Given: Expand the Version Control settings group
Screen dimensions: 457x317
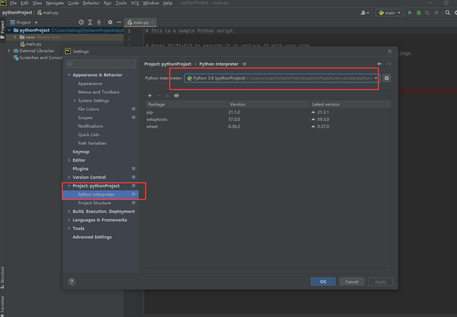Looking at the screenshot, I should [69, 177].
